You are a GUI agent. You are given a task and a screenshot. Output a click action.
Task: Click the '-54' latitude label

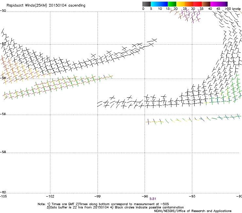(3, 78)
